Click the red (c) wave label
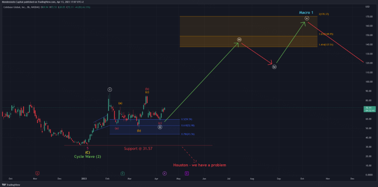The height and width of the screenshot is (187, 378). [x=160, y=123]
